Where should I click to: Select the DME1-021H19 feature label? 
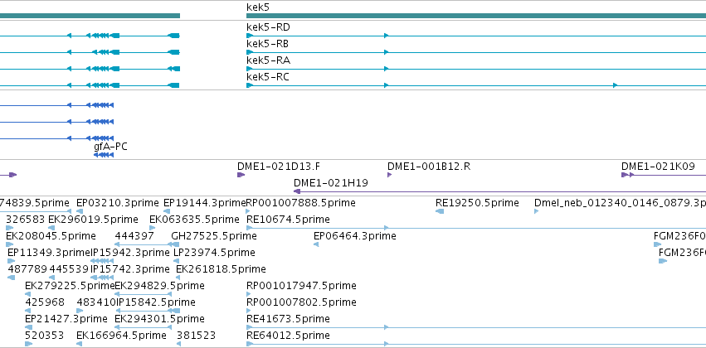[331, 183]
